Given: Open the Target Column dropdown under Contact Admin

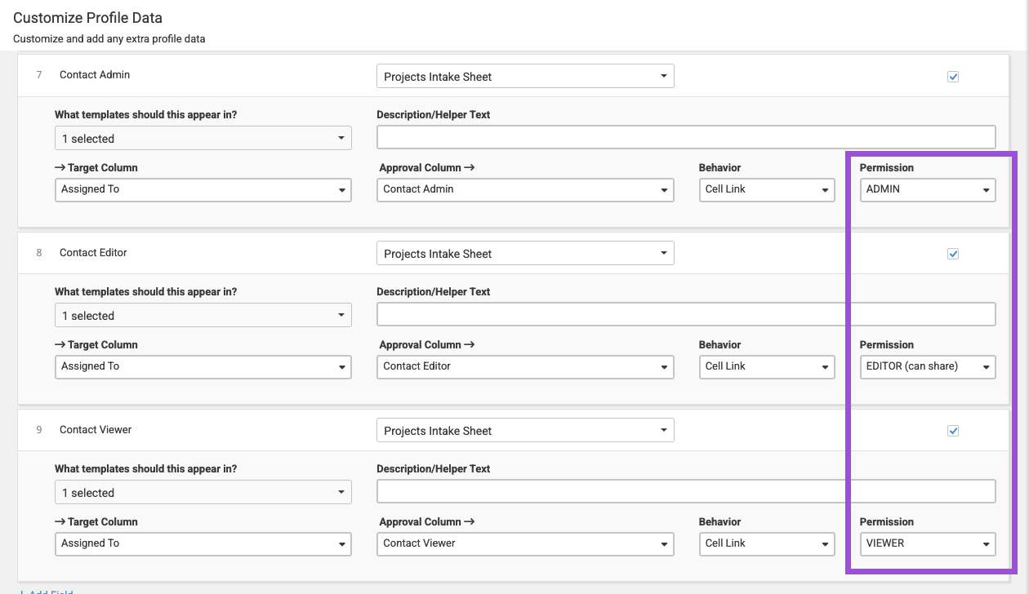Looking at the screenshot, I should tap(202, 189).
